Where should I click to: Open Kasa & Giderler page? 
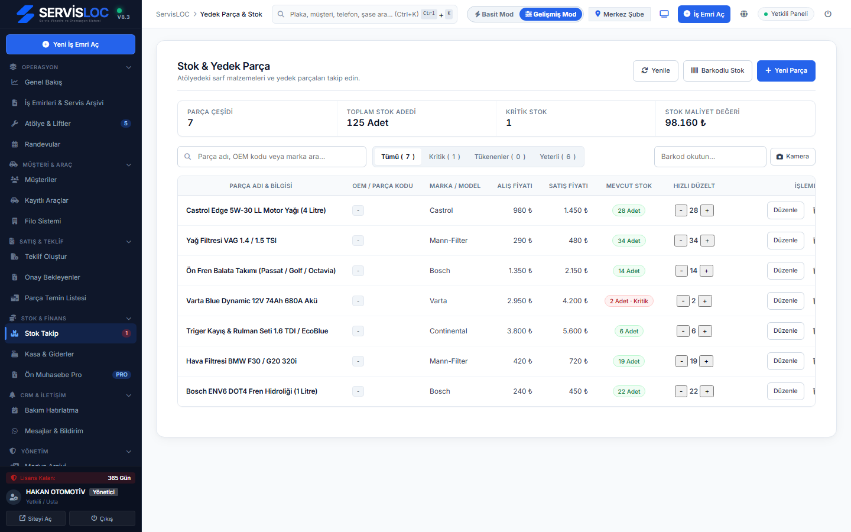[x=71, y=354]
